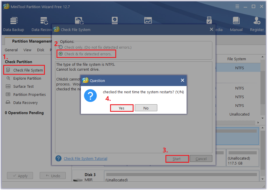Open the Data Backup tool
The width and height of the screenshot is (268, 190).
coord(14,24)
